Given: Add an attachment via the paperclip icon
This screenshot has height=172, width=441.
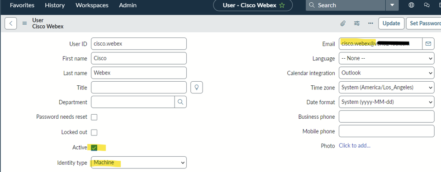Looking at the screenshot, I should coord(342,23).
